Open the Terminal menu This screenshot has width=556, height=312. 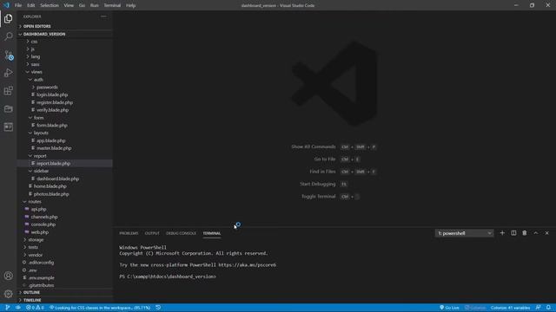coord(112,5)
